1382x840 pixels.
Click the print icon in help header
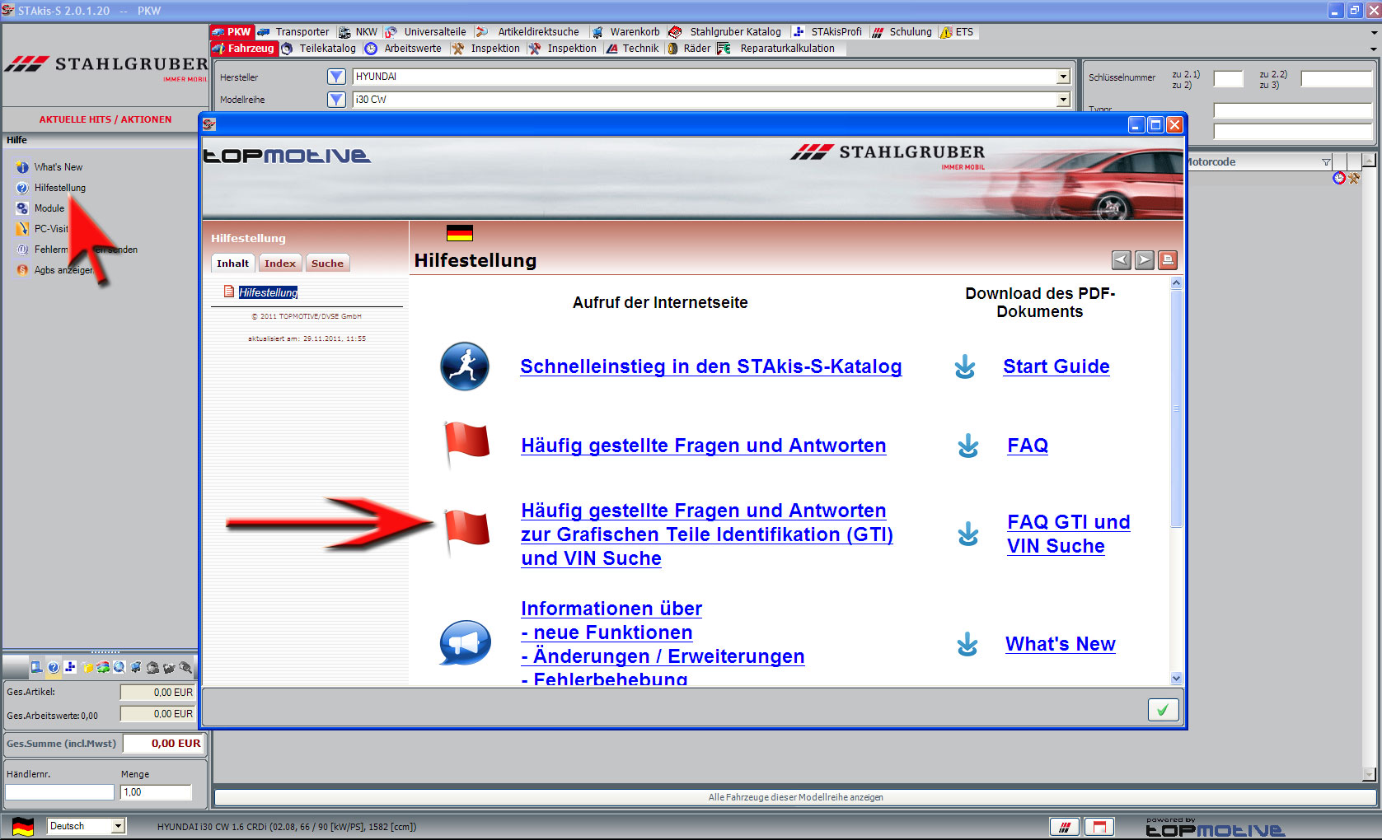point(1168,260)
